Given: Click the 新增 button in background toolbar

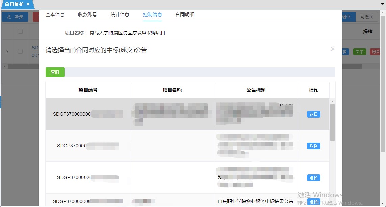Looking at the screenshot, I should 15,17.
